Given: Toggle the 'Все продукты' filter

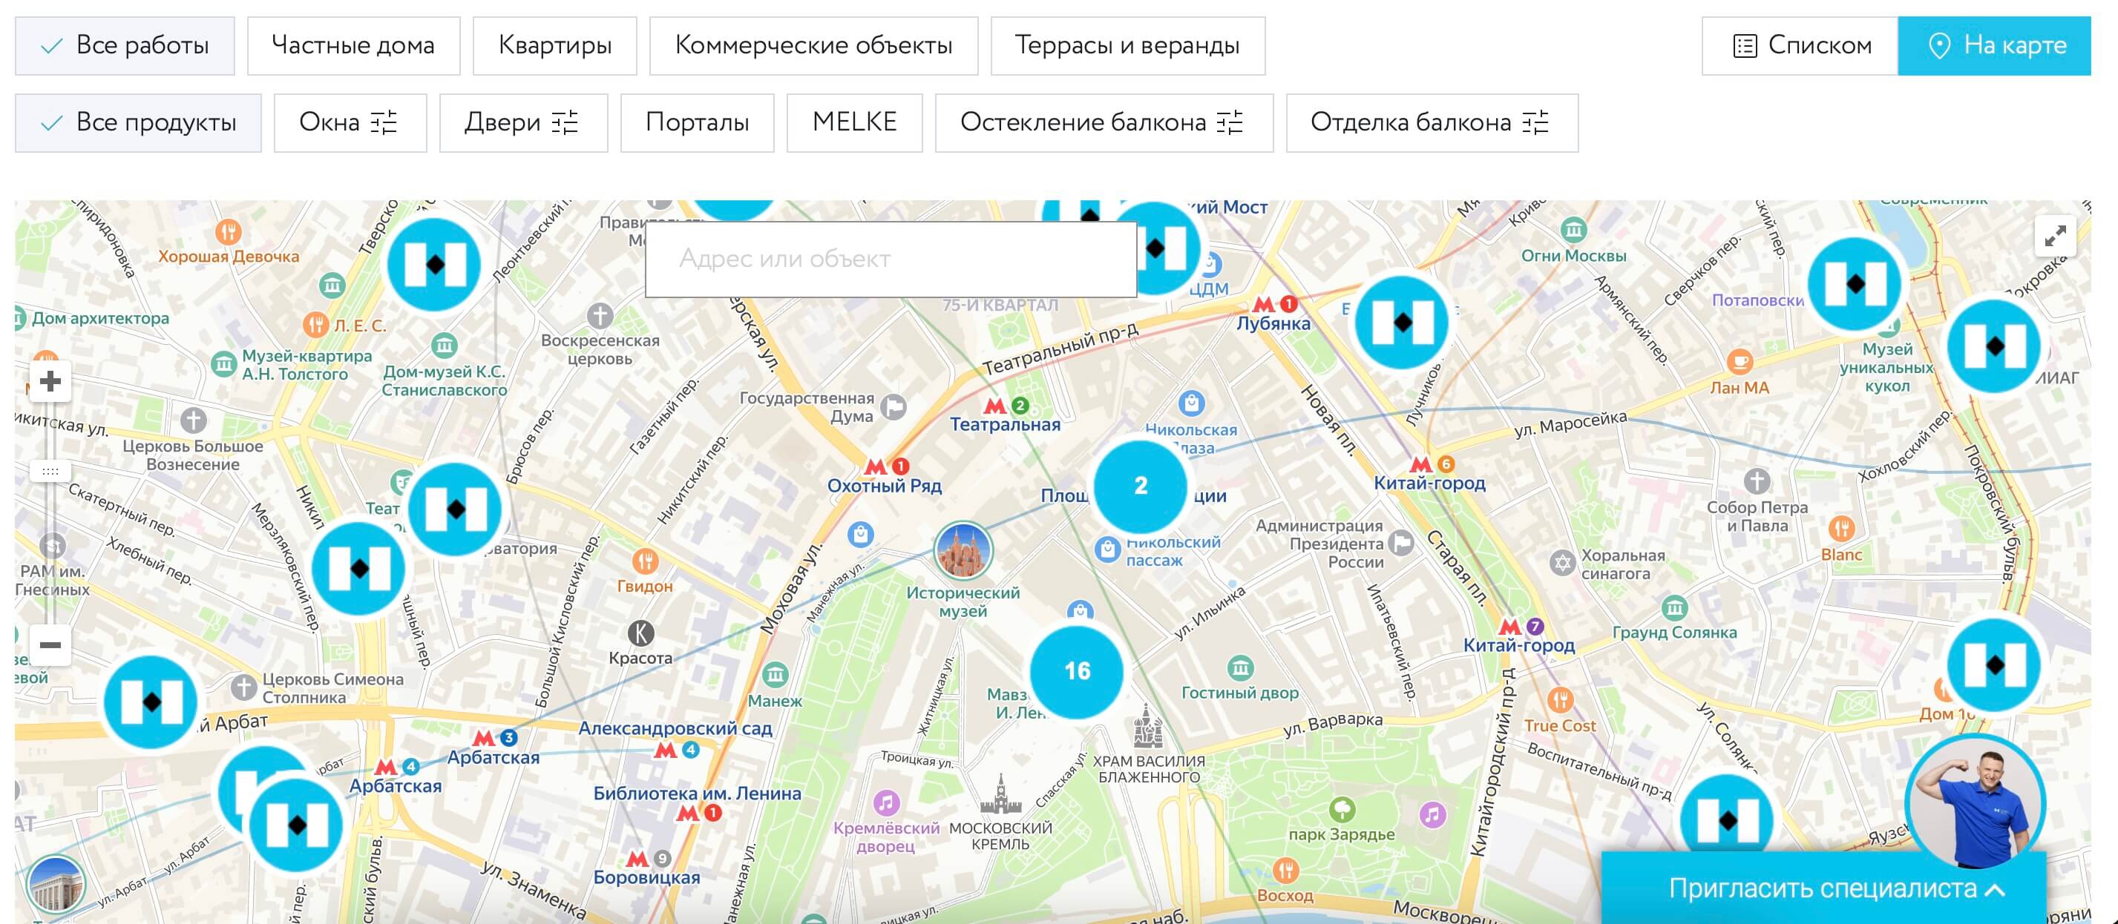Looking at the screenshot, I should pyautogui.click(x=138, y=123).
